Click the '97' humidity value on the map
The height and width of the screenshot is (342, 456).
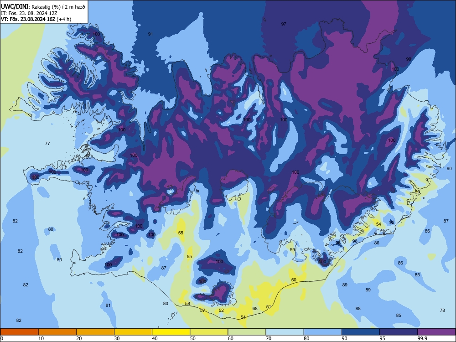click(x=284, y=24)
